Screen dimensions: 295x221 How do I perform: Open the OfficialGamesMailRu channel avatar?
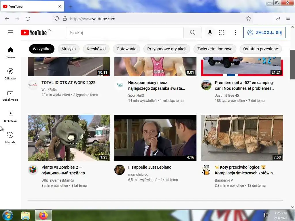click(33, 169)
